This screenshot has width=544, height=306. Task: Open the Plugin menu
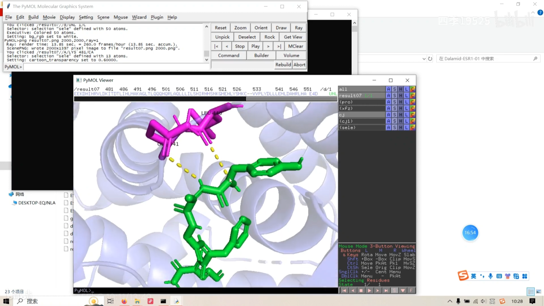pyautogui.click(x=157, y=17)
